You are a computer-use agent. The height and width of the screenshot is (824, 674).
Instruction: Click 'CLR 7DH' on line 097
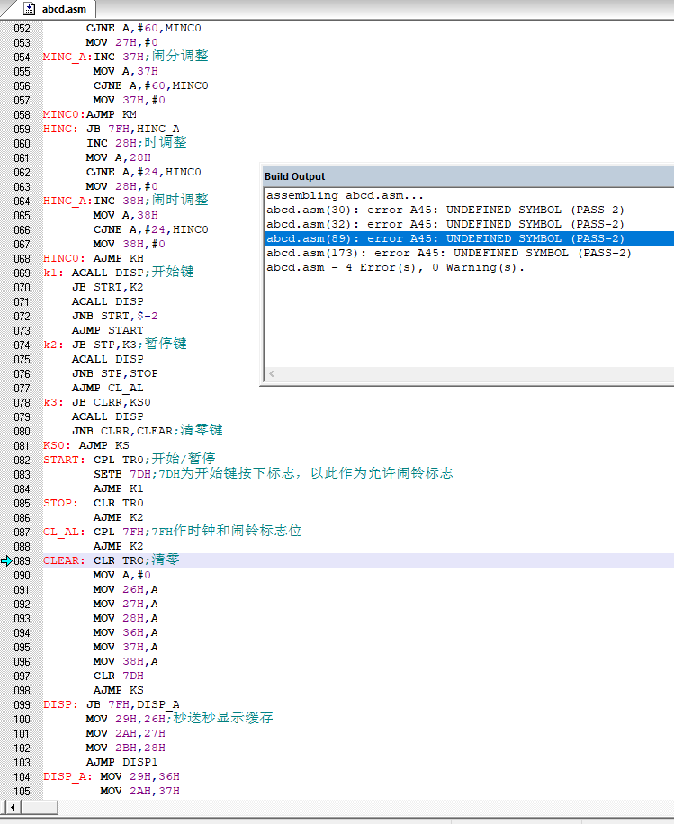[118, 676]
